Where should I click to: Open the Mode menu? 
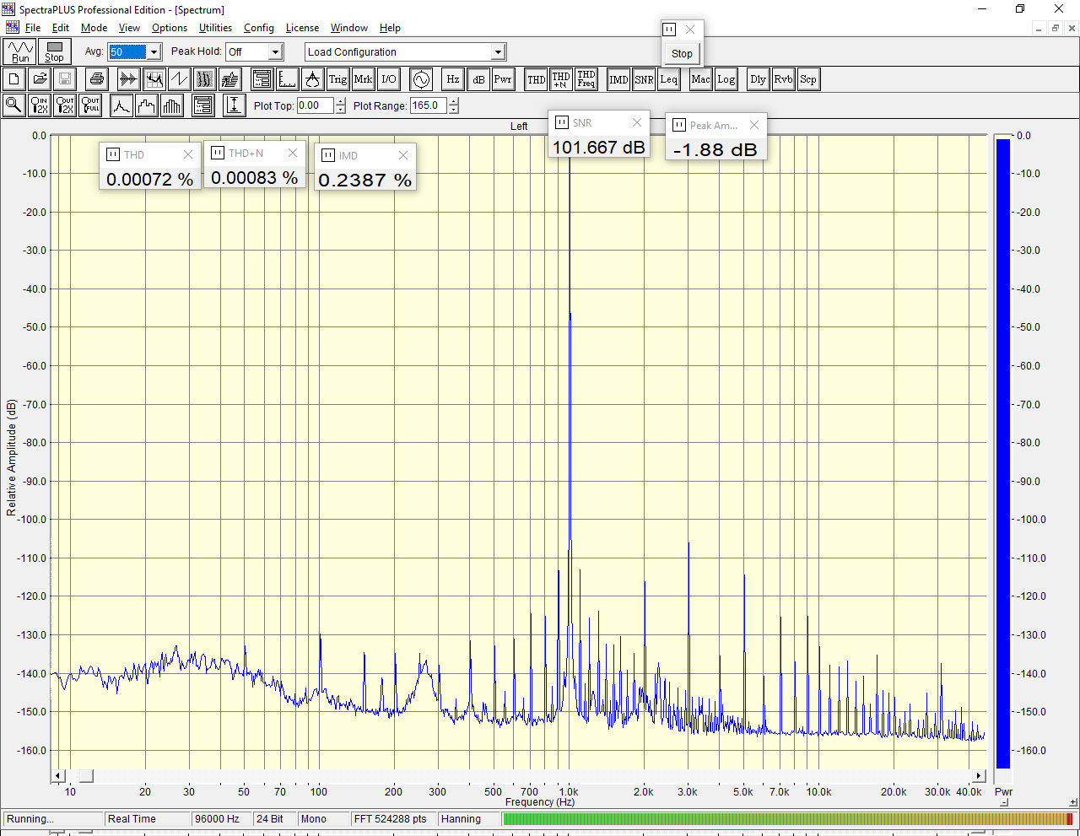point(94,28)
